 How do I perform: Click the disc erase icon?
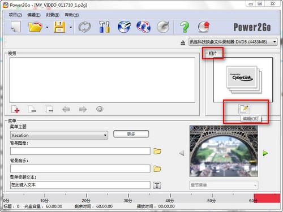tap(124, 27)
